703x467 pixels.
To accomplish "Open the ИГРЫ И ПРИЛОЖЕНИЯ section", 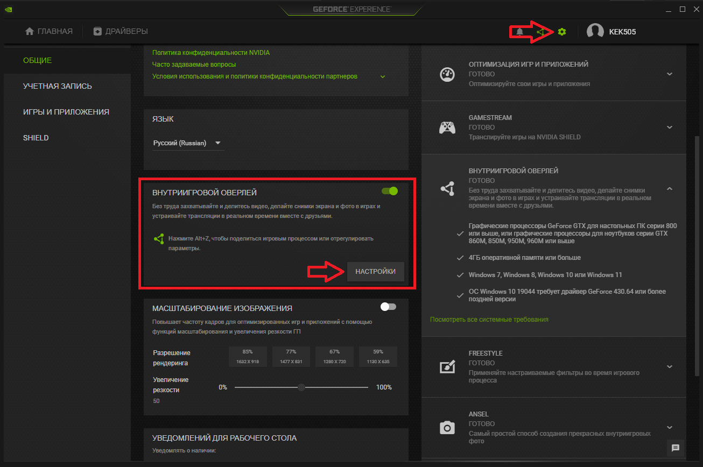I will pos(66,112).
